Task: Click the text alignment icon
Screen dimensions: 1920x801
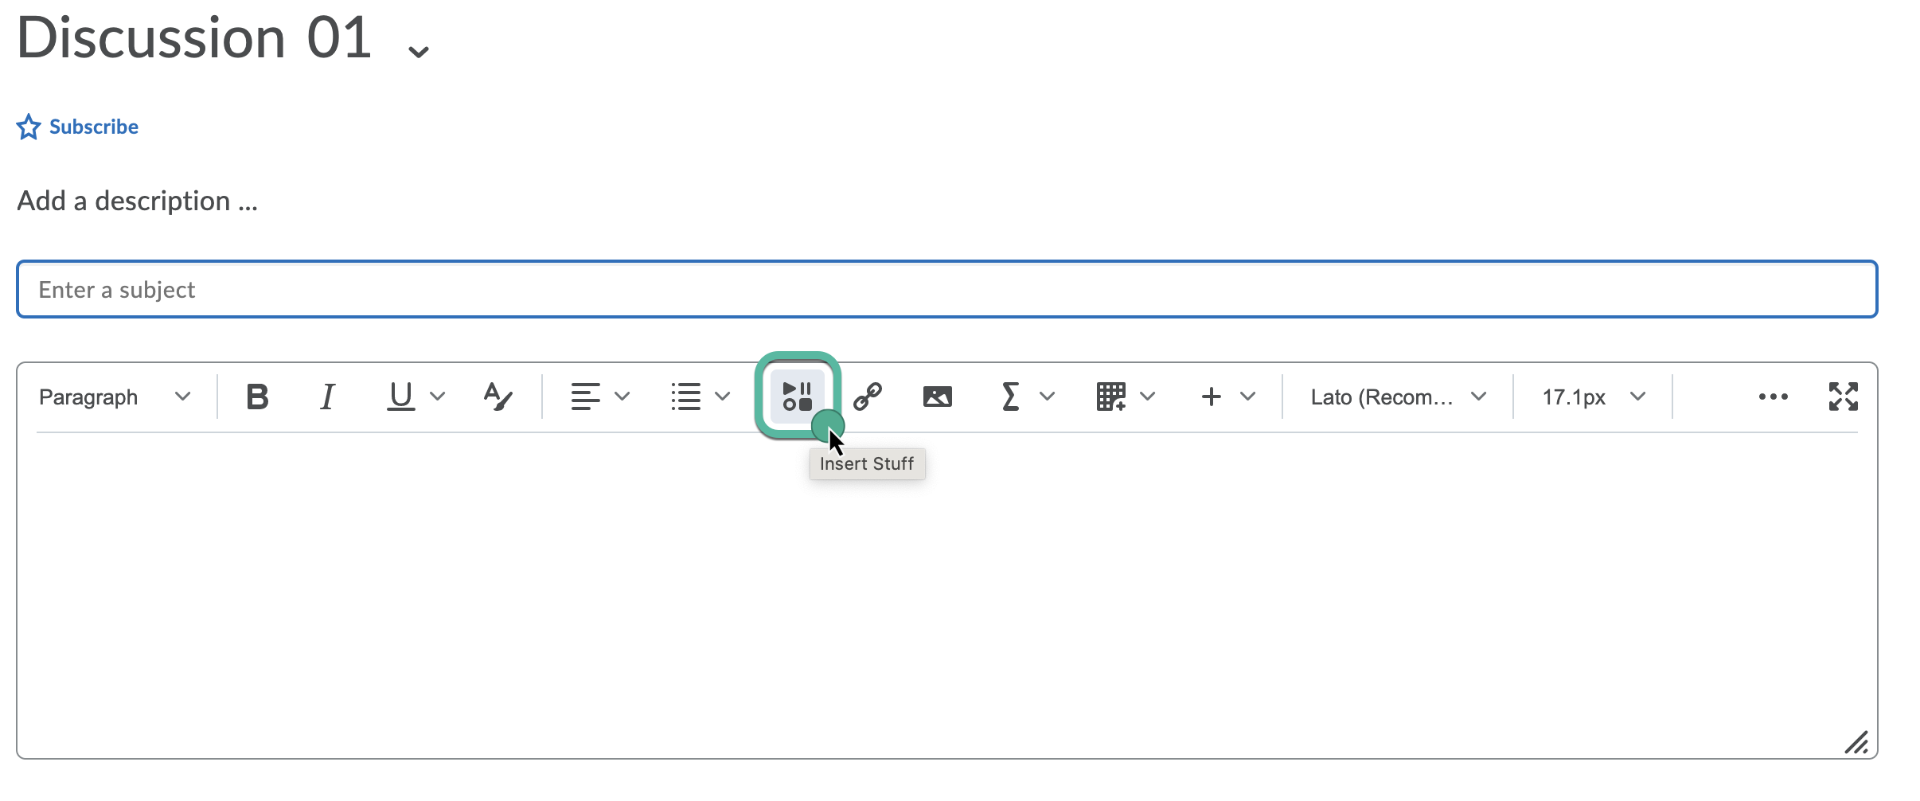Action: click(585, 397)
